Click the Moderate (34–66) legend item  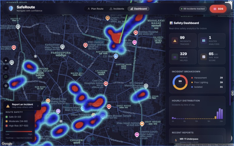click(x=17, y=121)
